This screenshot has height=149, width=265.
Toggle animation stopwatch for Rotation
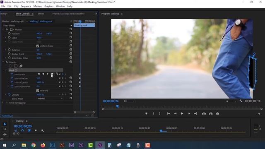(9, 50)
